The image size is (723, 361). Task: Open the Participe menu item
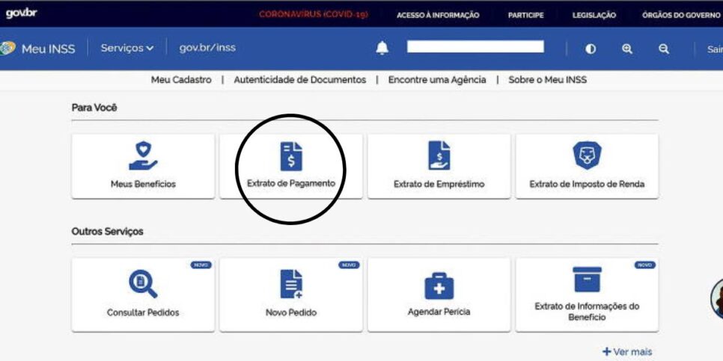pos(525,15)
